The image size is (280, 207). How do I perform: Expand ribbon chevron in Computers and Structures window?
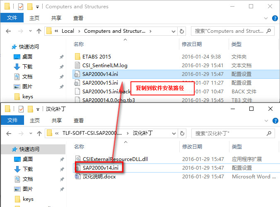coord(266,18)
